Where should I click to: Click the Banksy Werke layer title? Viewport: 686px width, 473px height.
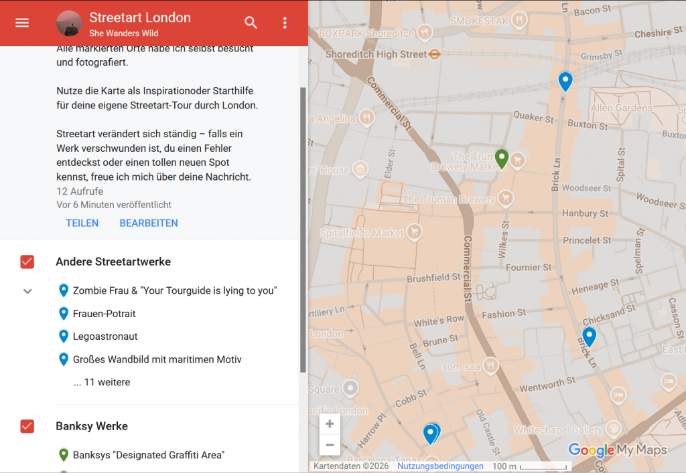(x=92, y=426)
